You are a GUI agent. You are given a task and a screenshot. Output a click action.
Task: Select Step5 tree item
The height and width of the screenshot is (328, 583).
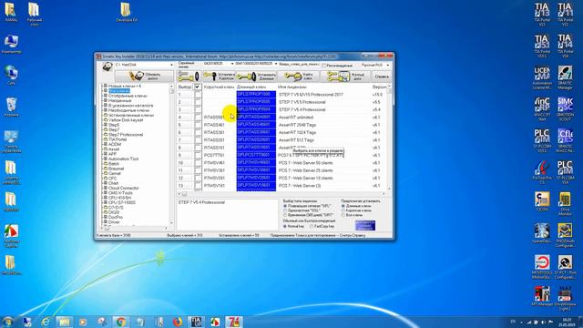pyautogui.click(x=114, y=125)
